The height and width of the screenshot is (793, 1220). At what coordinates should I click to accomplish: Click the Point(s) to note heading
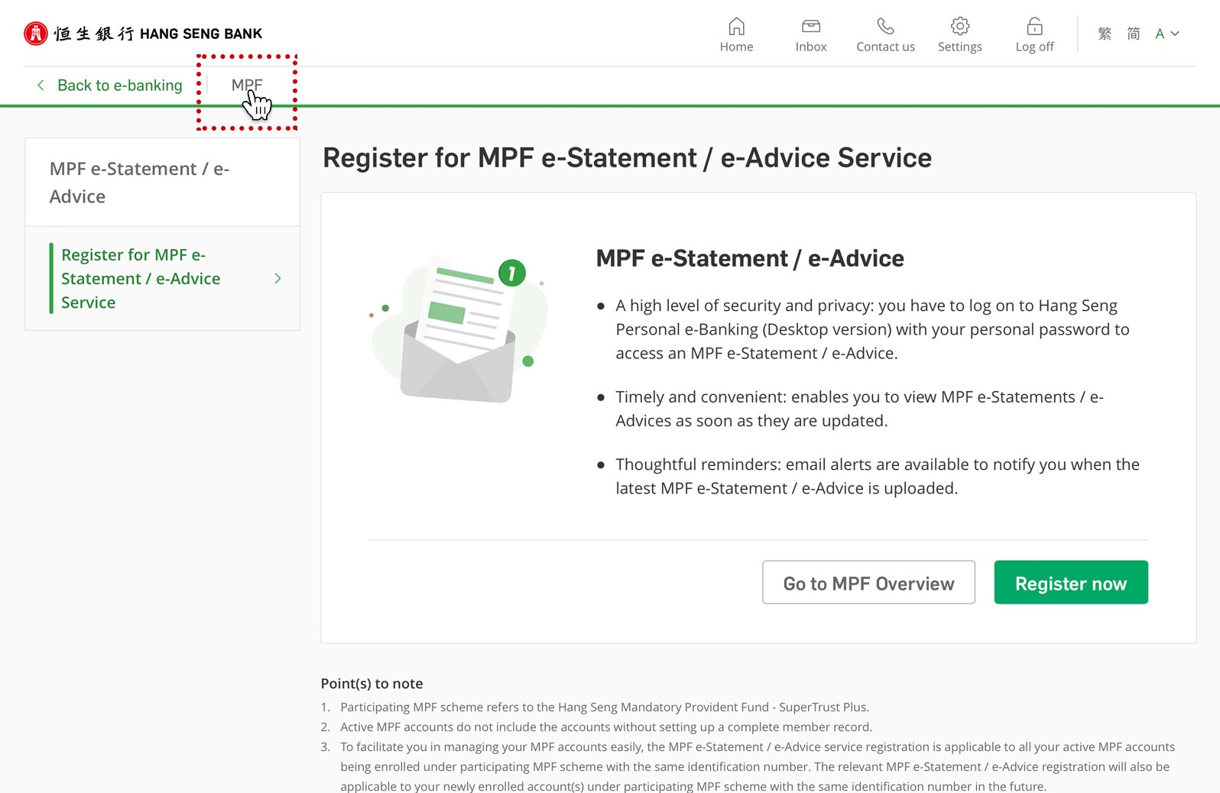point(372,684)
